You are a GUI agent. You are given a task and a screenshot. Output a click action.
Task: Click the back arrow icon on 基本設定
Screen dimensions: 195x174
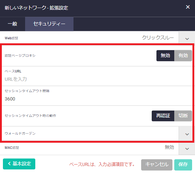point(9,163)
